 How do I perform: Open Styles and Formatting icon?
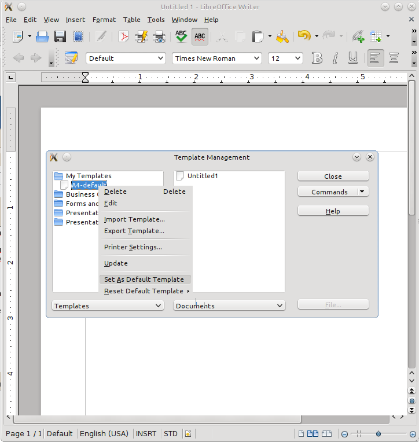71,58
